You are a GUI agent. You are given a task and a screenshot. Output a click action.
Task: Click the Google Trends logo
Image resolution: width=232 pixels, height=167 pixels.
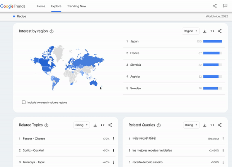pyautogui.click(x=13, y=6)
